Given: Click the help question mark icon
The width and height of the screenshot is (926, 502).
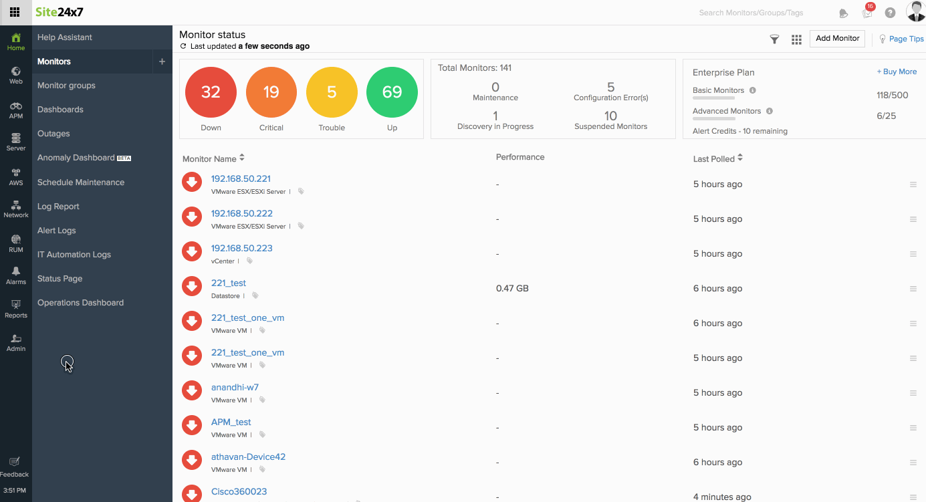Looking at the screenshot, I should point(890,13).
